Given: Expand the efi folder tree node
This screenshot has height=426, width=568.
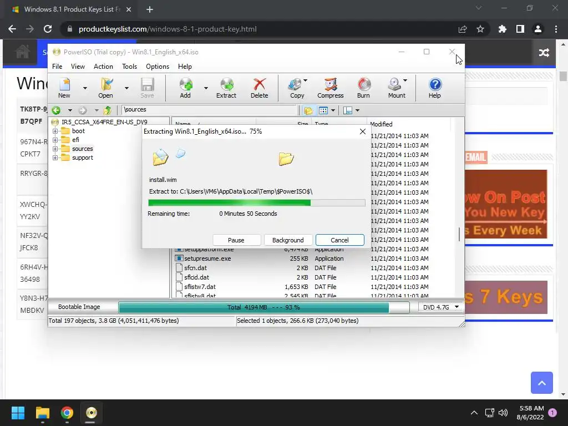Looking at the screenshot, I should point(55,140).
